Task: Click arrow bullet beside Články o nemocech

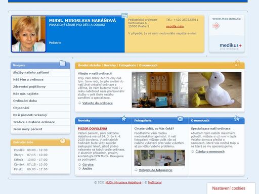Action: coord(193,152)
